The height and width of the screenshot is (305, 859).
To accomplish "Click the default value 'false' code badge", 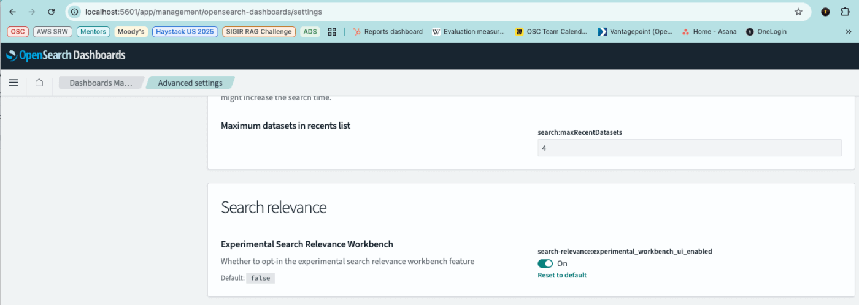I will pos(261,277).
